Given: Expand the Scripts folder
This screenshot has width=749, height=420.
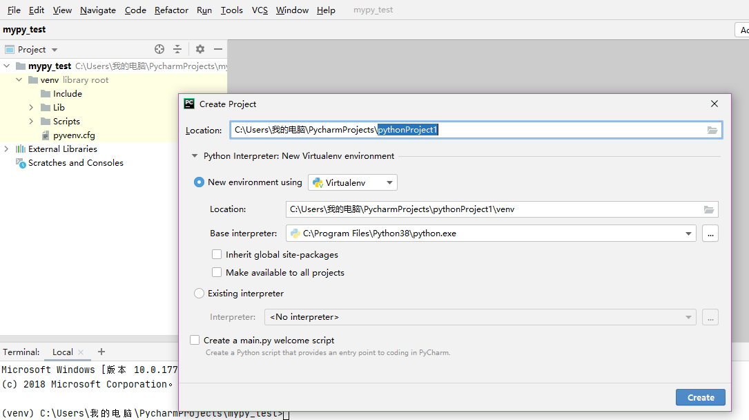Looking at the screenshot, I should tap(32, 122).
